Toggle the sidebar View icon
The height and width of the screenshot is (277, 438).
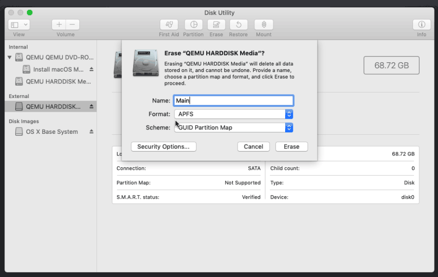15,25
